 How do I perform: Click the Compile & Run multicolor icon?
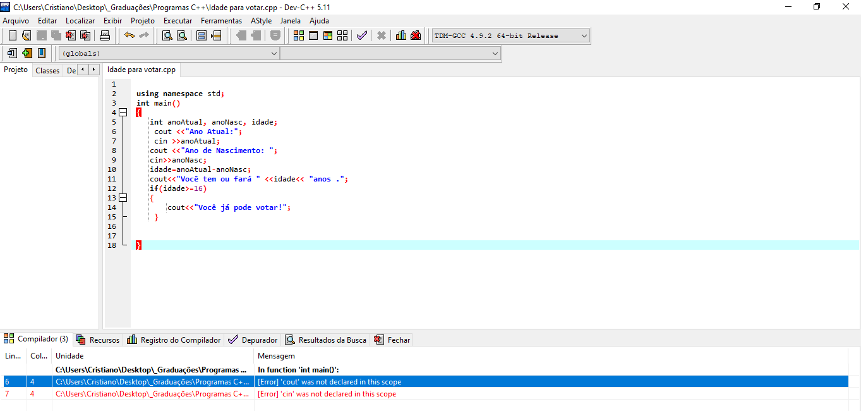pos(327,35)
